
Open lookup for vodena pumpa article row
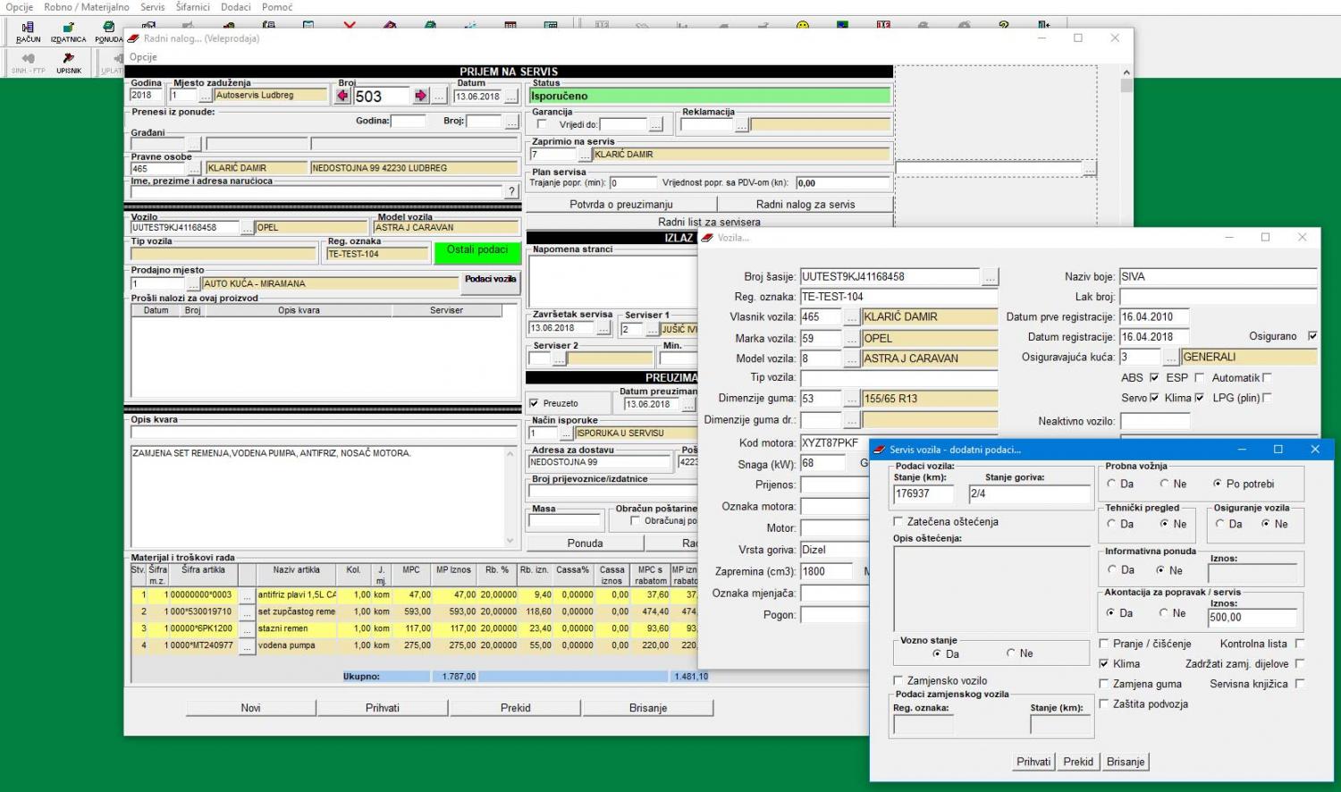pyautogui.click(x=247, y=645)
